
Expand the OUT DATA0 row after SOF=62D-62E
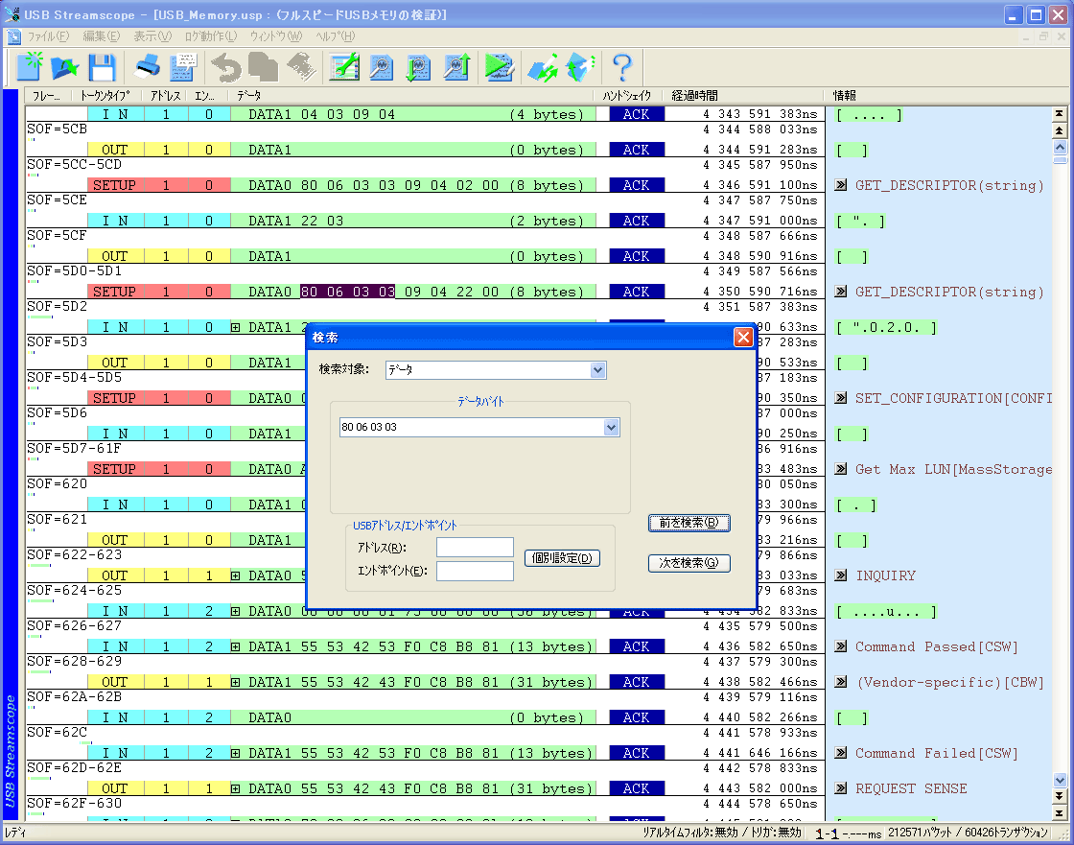(235, 788)
